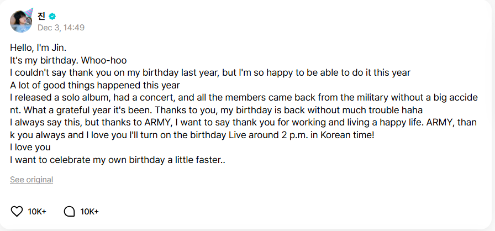
Task: Click the line "Hello, I'm Jin."
Action: [x=38, y=48]
